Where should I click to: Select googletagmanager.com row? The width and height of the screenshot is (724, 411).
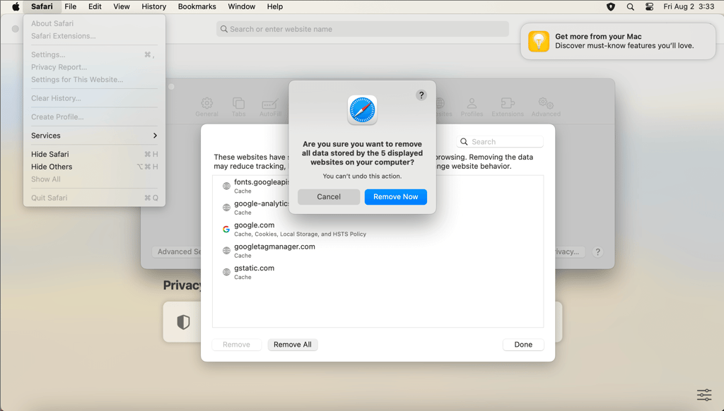378,251
